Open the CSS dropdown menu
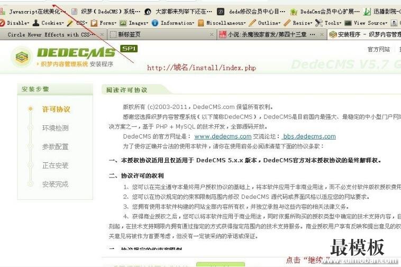Viewport: 401px width, 267px height. point(82,23)
